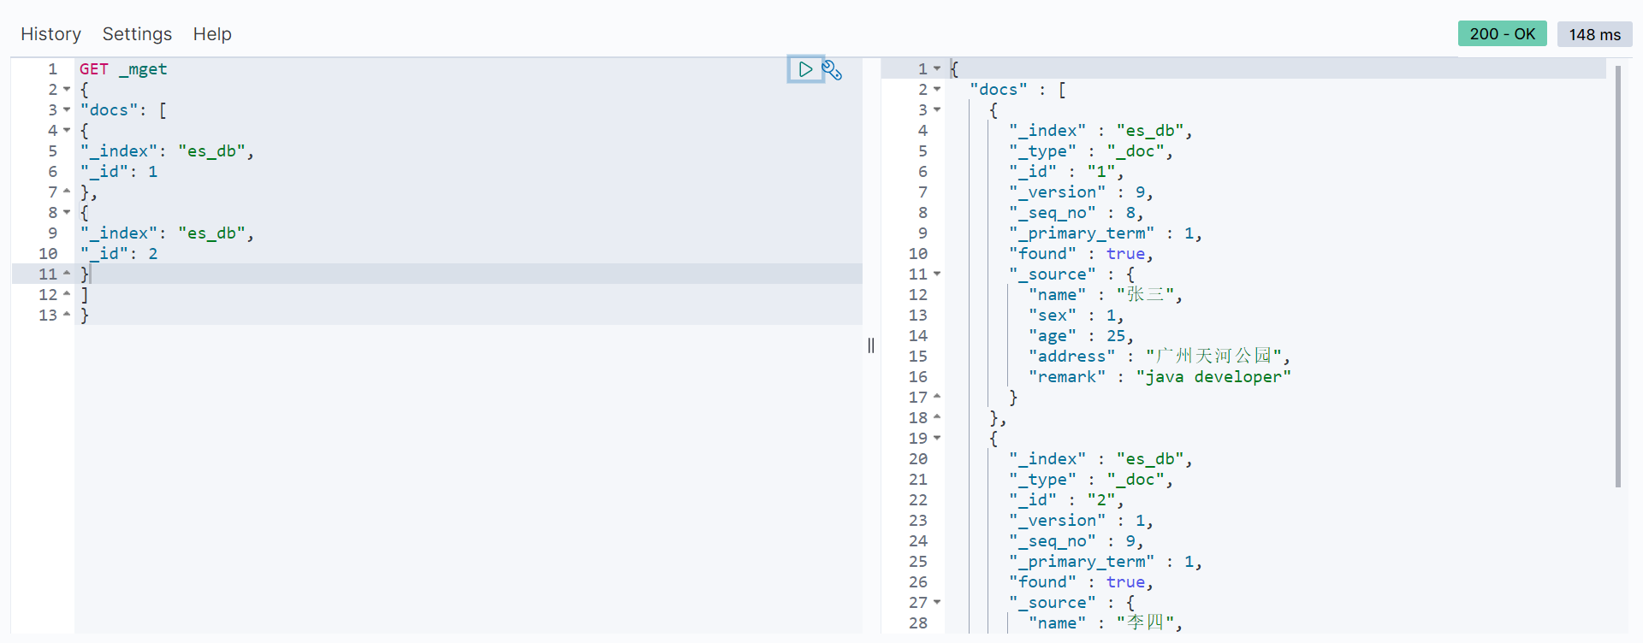The image size is (1643, 643).
Task: Collapse the response fold at line 19
Action: click(x=937, y=439)
